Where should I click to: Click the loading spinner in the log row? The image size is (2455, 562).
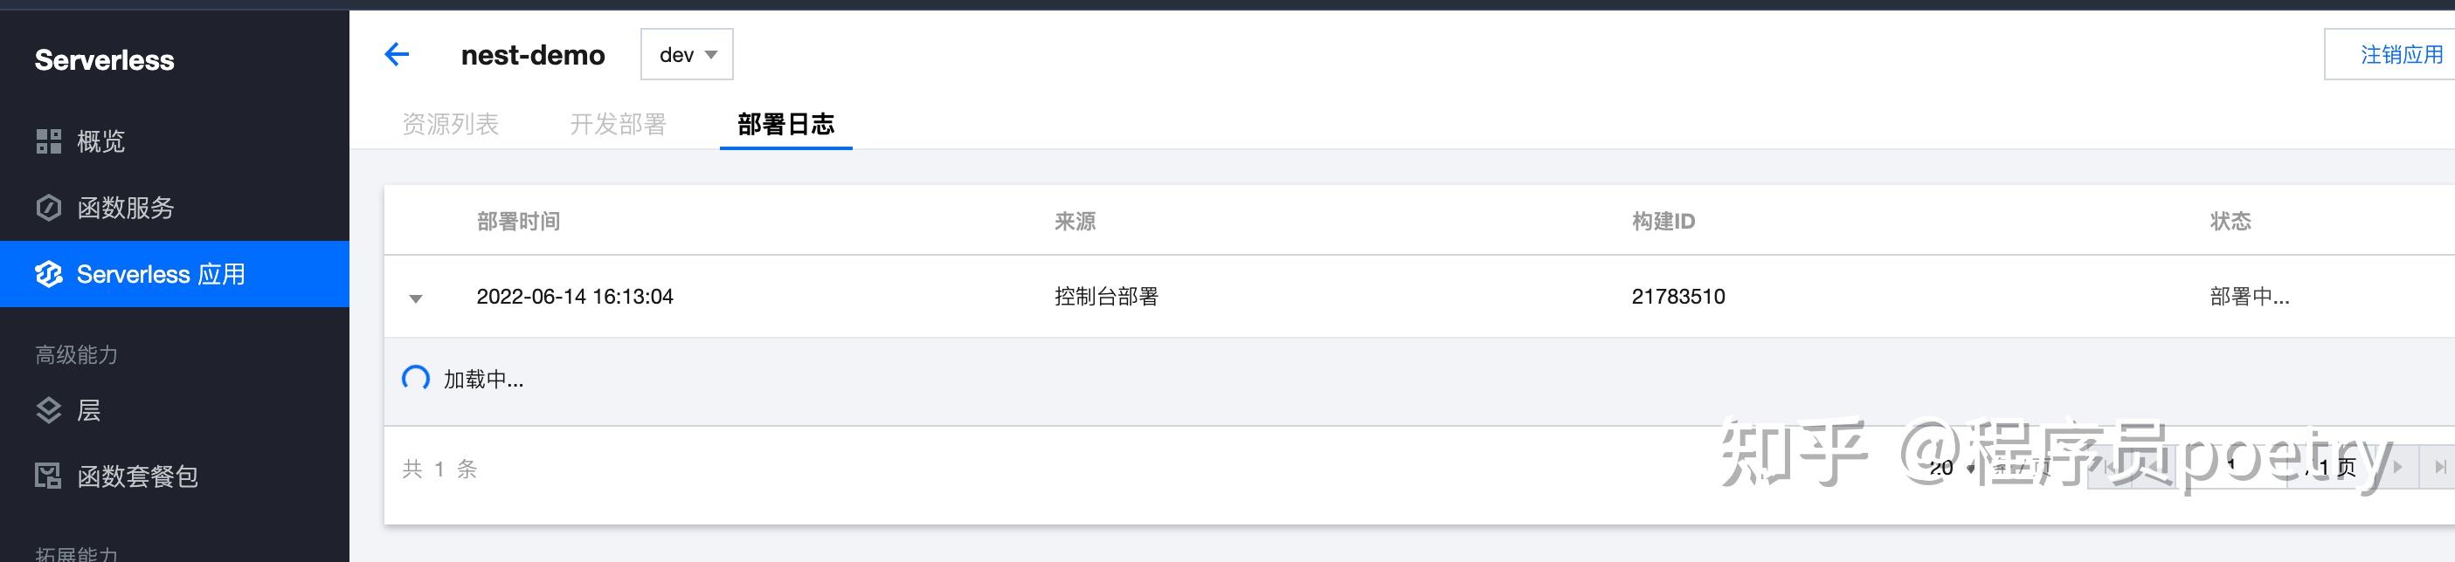click(x=417, y=378)
